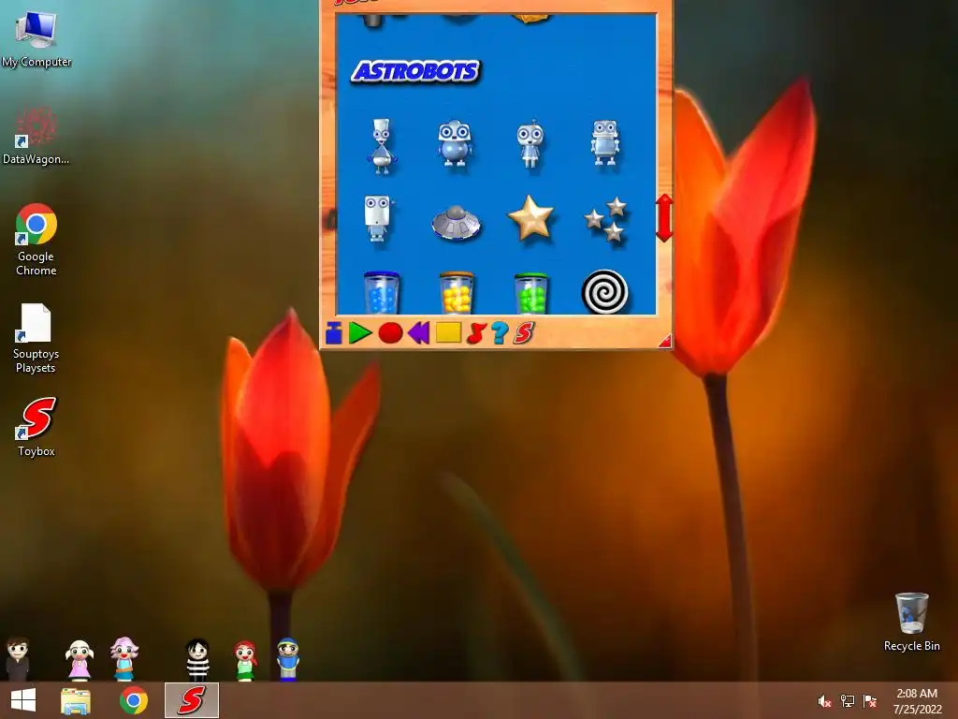Click the red resize corner of Toybox
This screenshot has width=958, height=719.
665,341
